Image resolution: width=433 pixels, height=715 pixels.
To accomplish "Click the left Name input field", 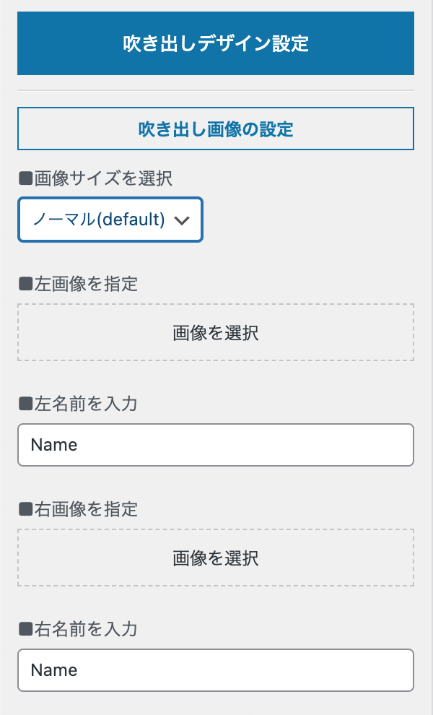I will click(x=215, y=445).
